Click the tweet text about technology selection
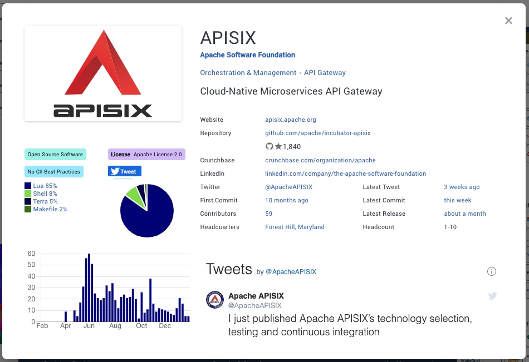The width and height of the screenshot is (529, 362). click(x=350, y=325)
